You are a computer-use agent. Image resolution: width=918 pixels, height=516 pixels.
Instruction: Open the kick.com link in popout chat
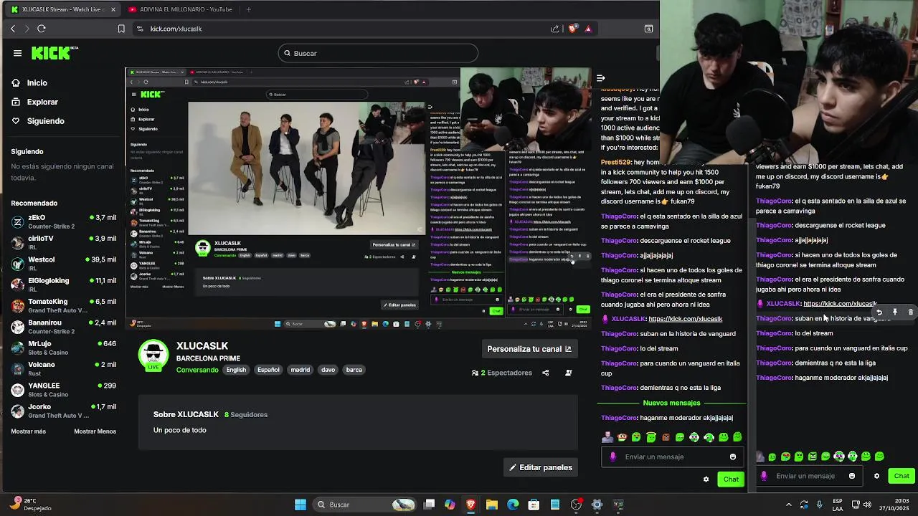(x=840, y=304)
